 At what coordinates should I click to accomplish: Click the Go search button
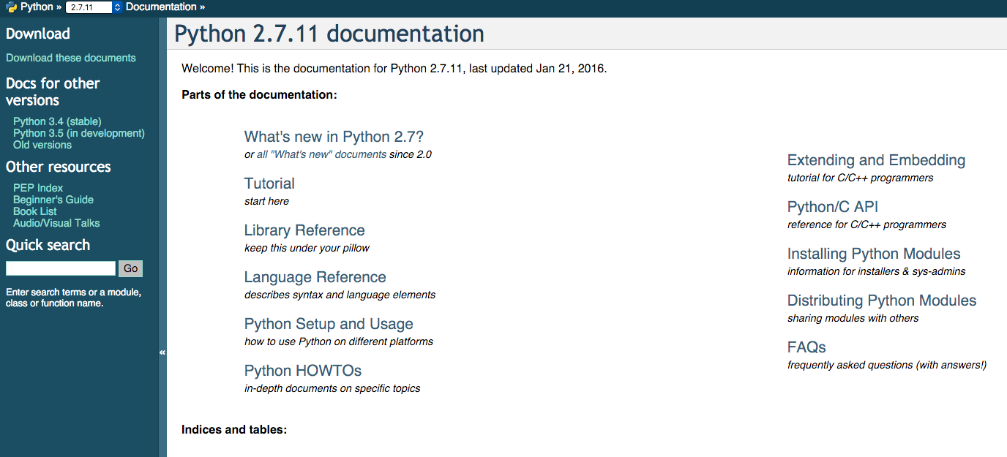coord(131,268)
